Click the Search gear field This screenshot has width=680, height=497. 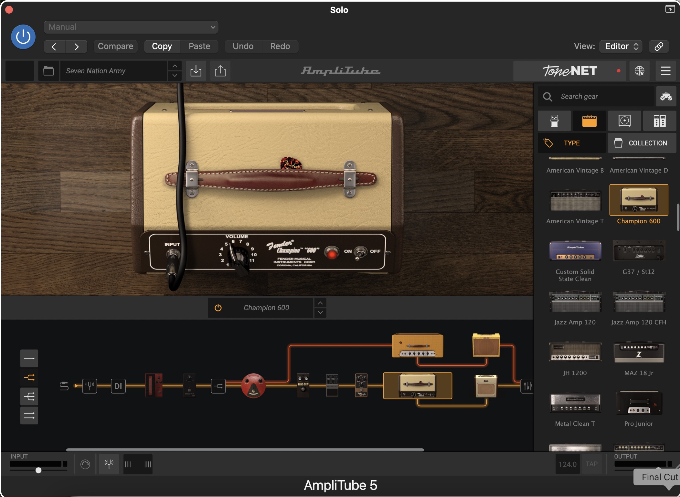coord(596,96)
